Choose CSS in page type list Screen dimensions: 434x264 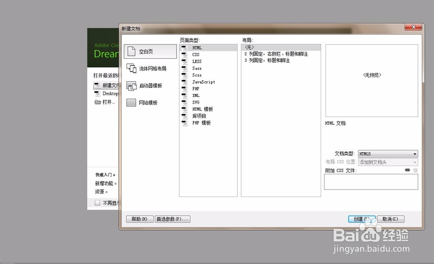(x=208, y=55)
